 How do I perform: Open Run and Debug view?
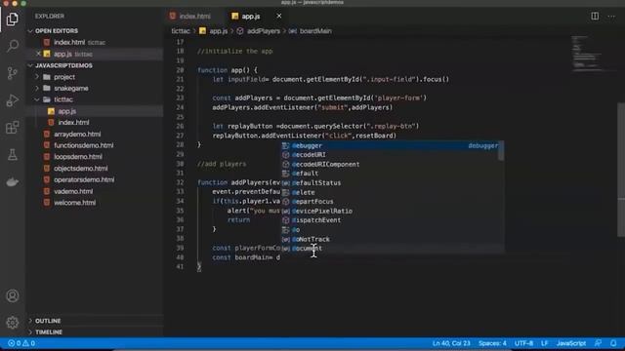pos(13,100)
